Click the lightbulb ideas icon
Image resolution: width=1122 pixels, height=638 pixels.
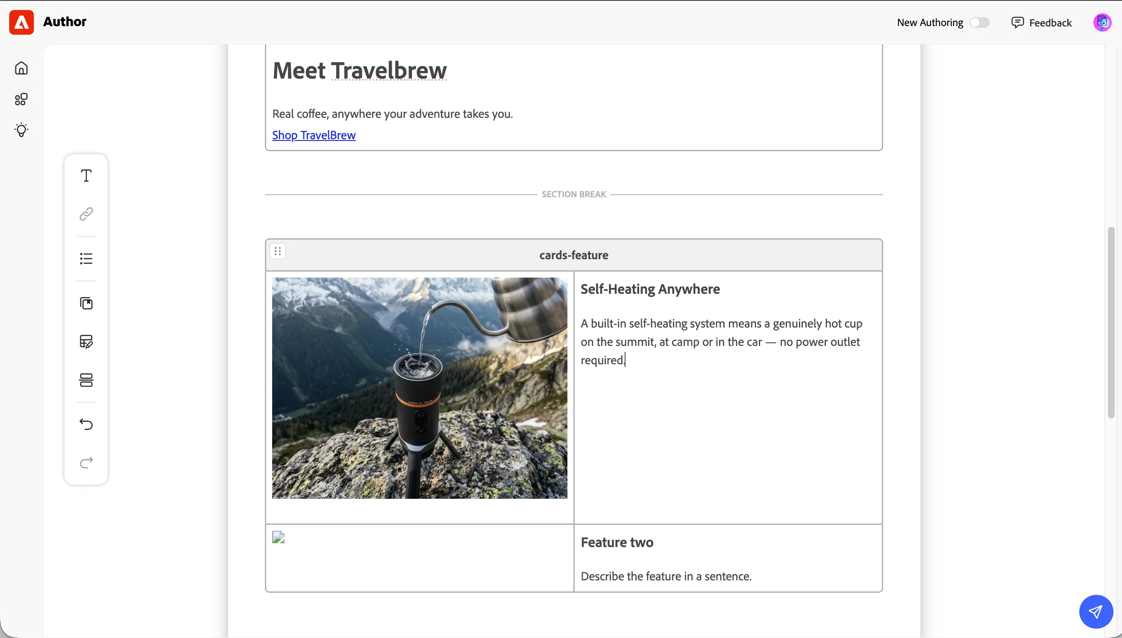coord(21,130)
